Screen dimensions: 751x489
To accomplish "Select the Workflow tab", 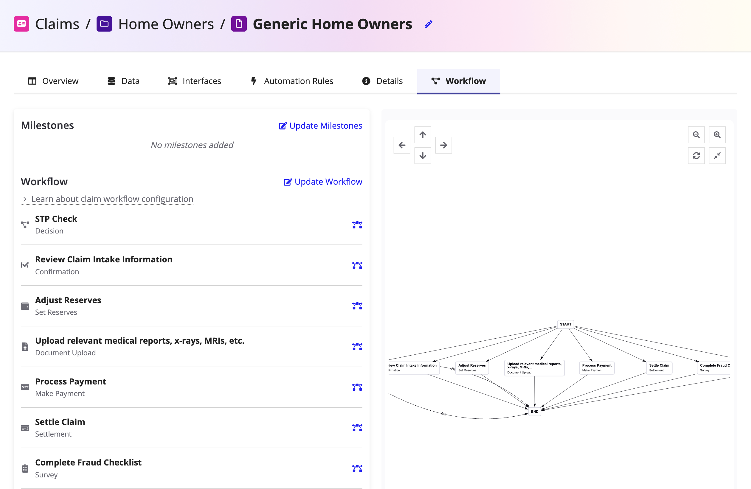I will click(x=458, y=81).
